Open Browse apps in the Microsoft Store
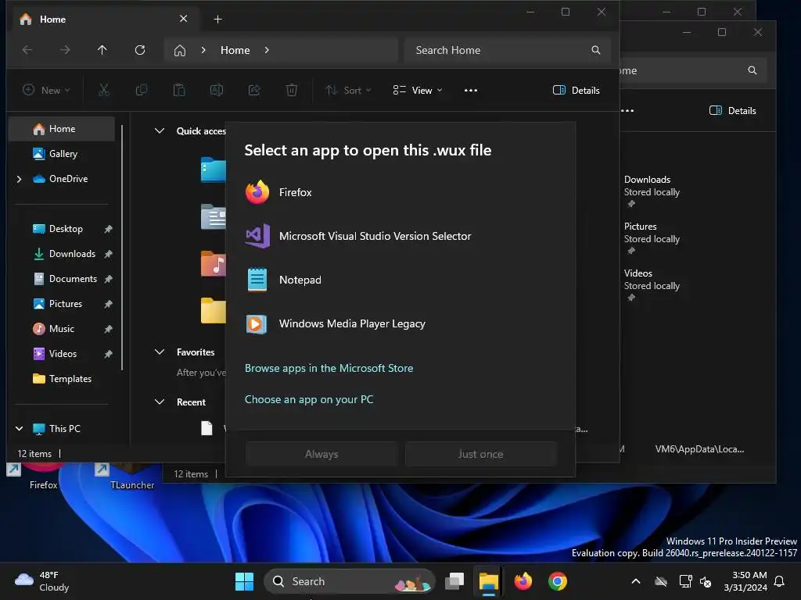This screenshot has width=801, height=600. click(x=329, y=369)
